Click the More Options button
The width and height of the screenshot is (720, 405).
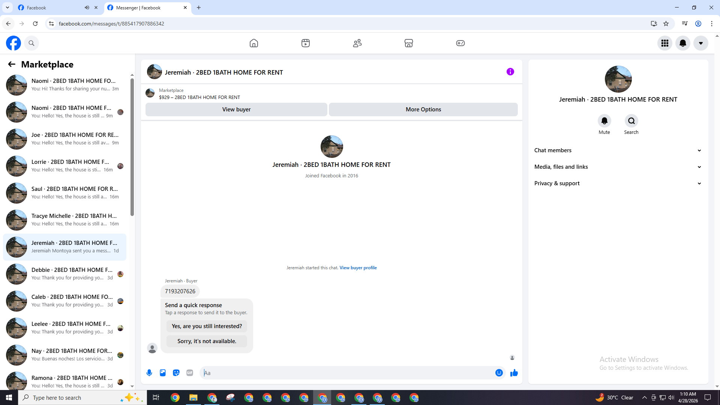coord(423,109)
